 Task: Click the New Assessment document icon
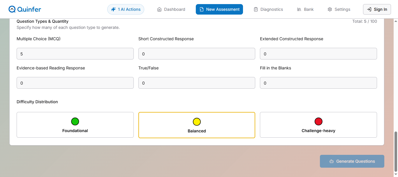[201, 9]
